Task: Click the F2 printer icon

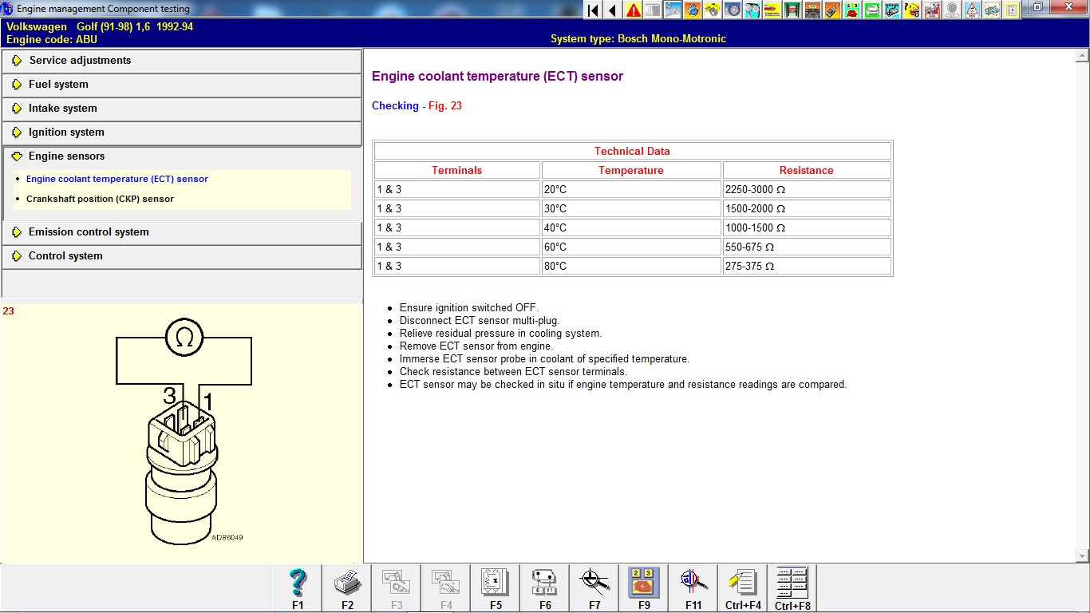Action: [347, 587]
